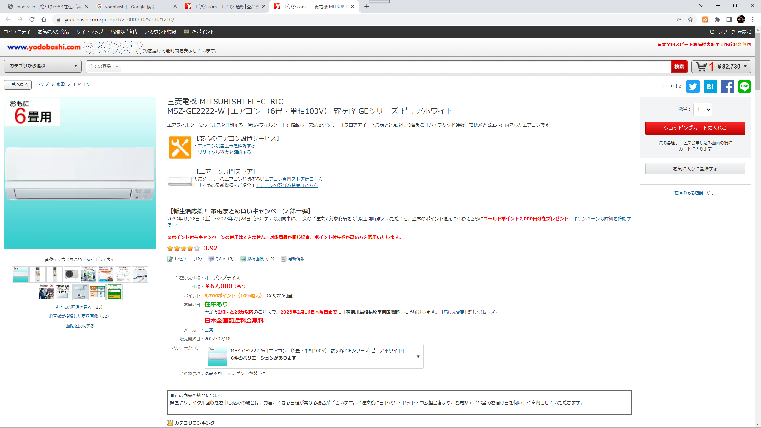Open the RSS feed extension icon

(x=705, y=20)
